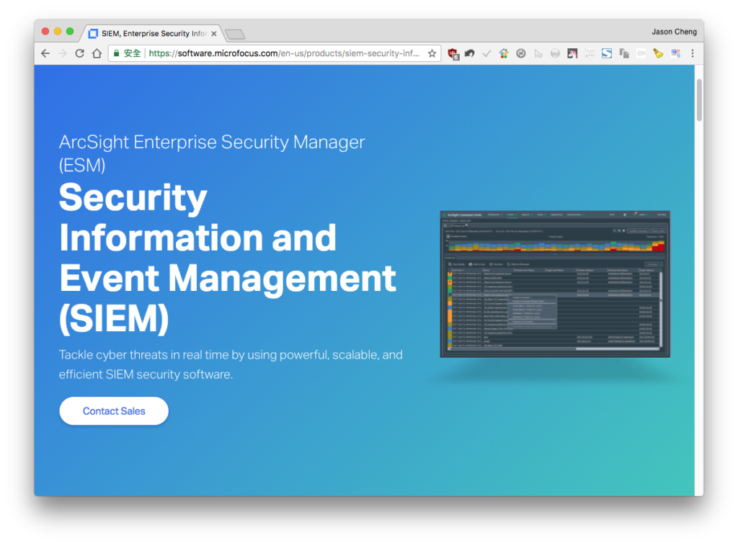Open the browser home page
The height and width of the screenshot is (545, 738).
pyautogui.click(x=97, y=53)
